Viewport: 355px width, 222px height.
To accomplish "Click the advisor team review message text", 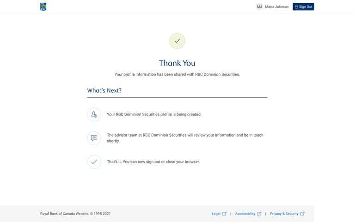I will click(x=185, y=138).
